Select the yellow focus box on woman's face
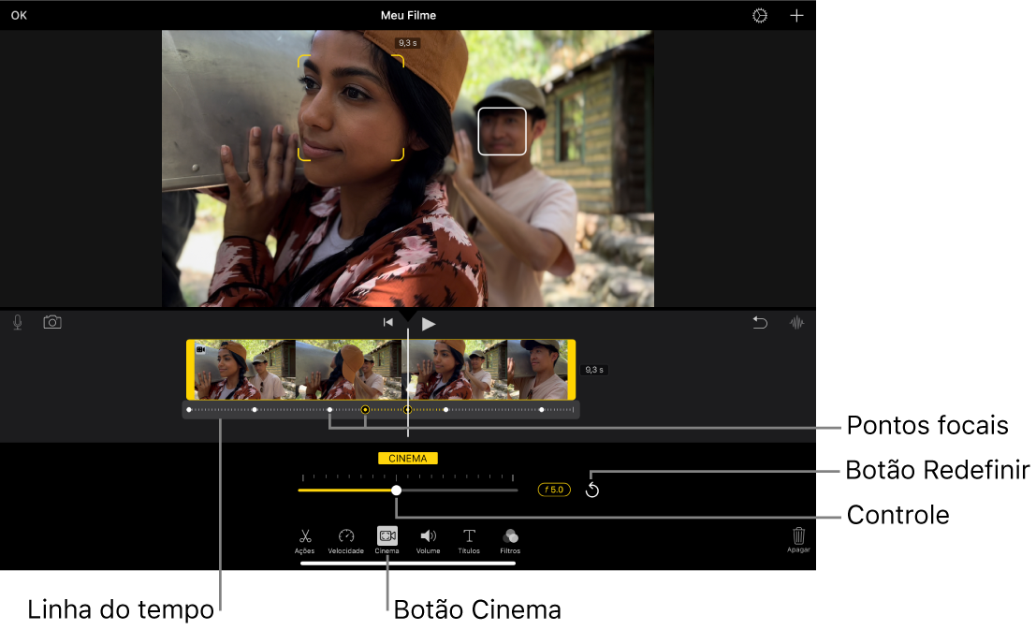The width and height of the screenshot is (1036, 630). [351, 108]
